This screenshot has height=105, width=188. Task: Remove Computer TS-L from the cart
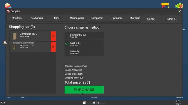[53, 36]
